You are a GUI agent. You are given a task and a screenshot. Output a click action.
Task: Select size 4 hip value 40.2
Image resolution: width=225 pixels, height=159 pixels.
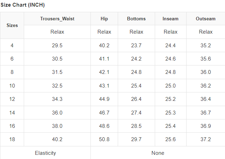pyautogui.click(x=104, y=46)
